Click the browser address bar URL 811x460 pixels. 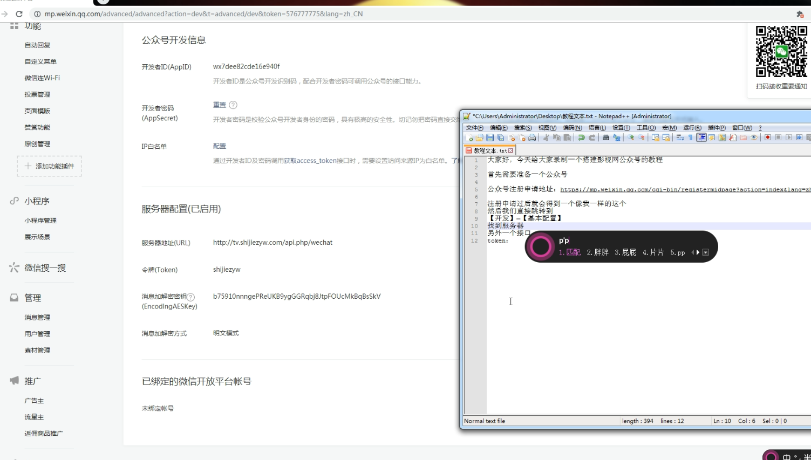(203, 14)
